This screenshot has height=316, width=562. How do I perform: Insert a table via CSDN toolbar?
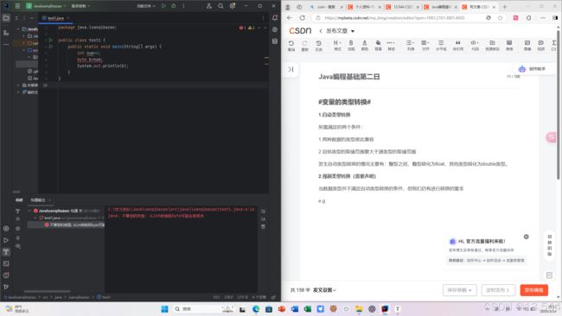[509, 45]
